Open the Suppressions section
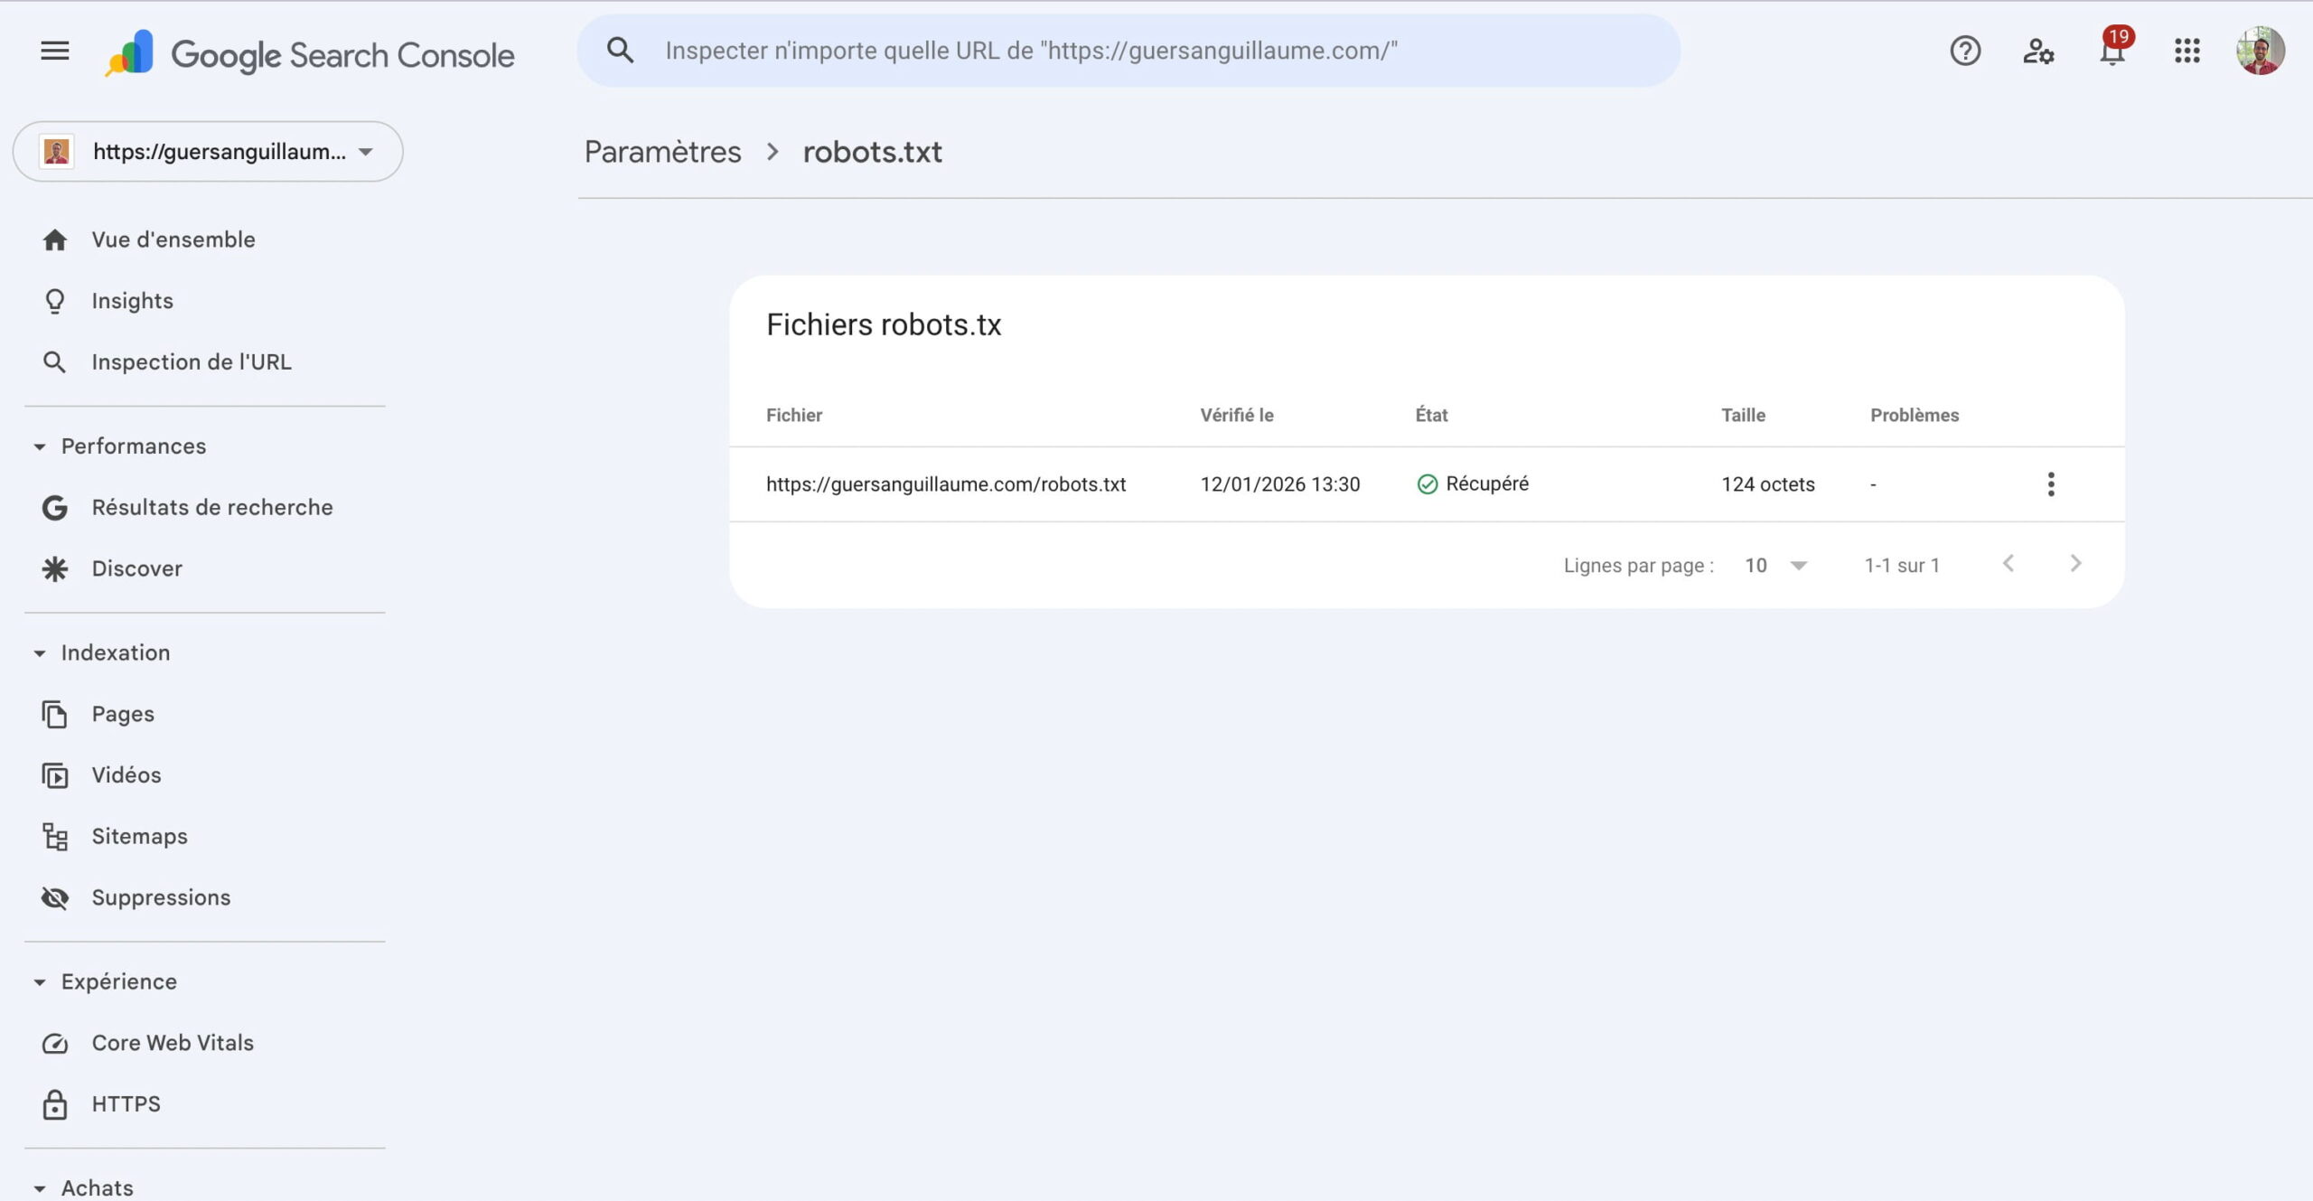 (x=161, y=897)
